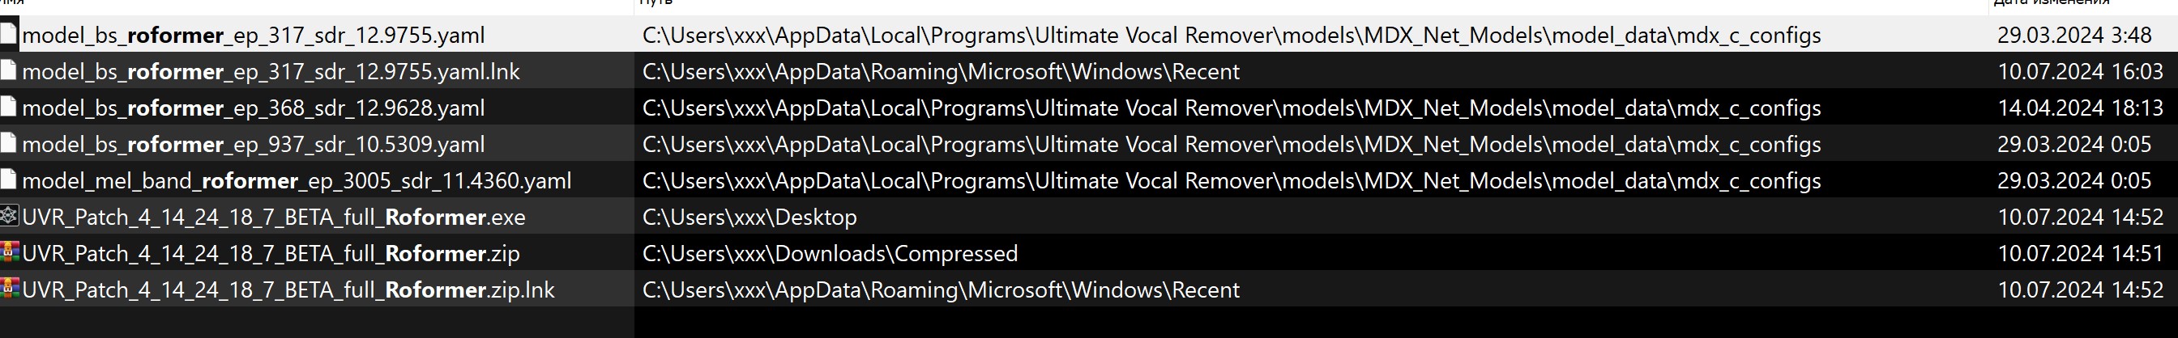The width and height of the screenshot is (2178, 338).
Task: Click the modified date 10.07.2024 14:51
Action: [x=2080, y=254]
